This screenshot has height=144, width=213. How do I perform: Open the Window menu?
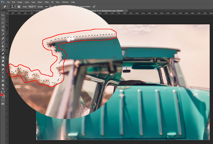coord(65,2)
